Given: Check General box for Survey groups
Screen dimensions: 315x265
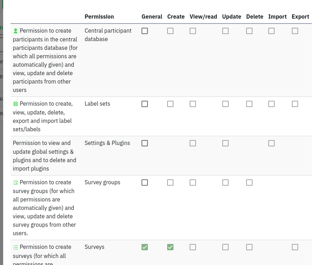Looking at the screenshot, I should 145,183.
